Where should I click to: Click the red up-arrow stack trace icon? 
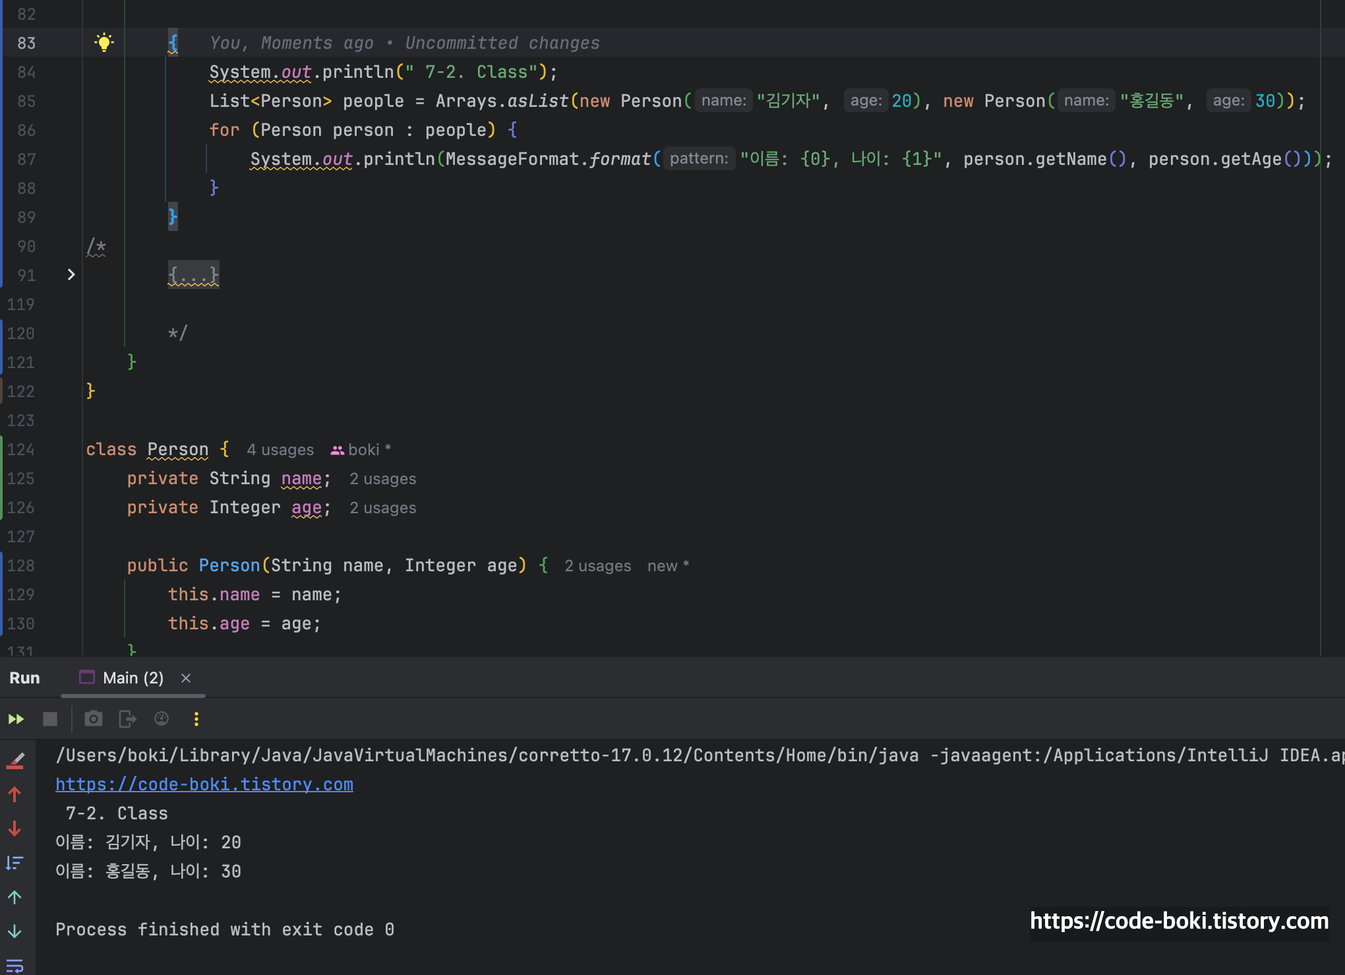15,794
